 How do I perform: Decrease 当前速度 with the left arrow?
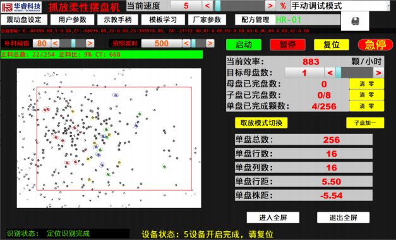pos(207,6)
